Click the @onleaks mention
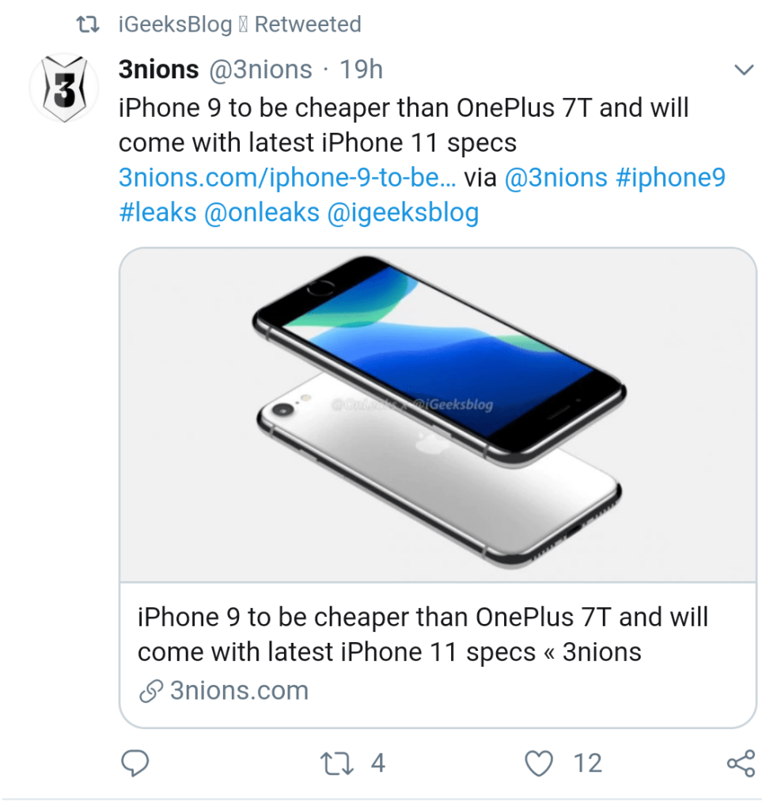The height and width of the screenshot is (809, 762). click(x=262, y=213)
